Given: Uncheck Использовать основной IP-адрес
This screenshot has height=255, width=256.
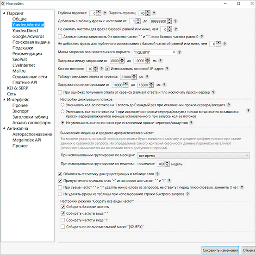Looking at the screenshot, I should pyautogui.click(x=107, y=69).
